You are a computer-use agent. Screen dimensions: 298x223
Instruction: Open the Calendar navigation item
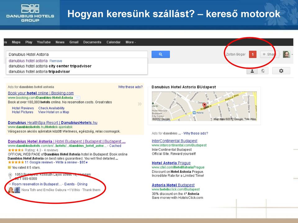114,42
